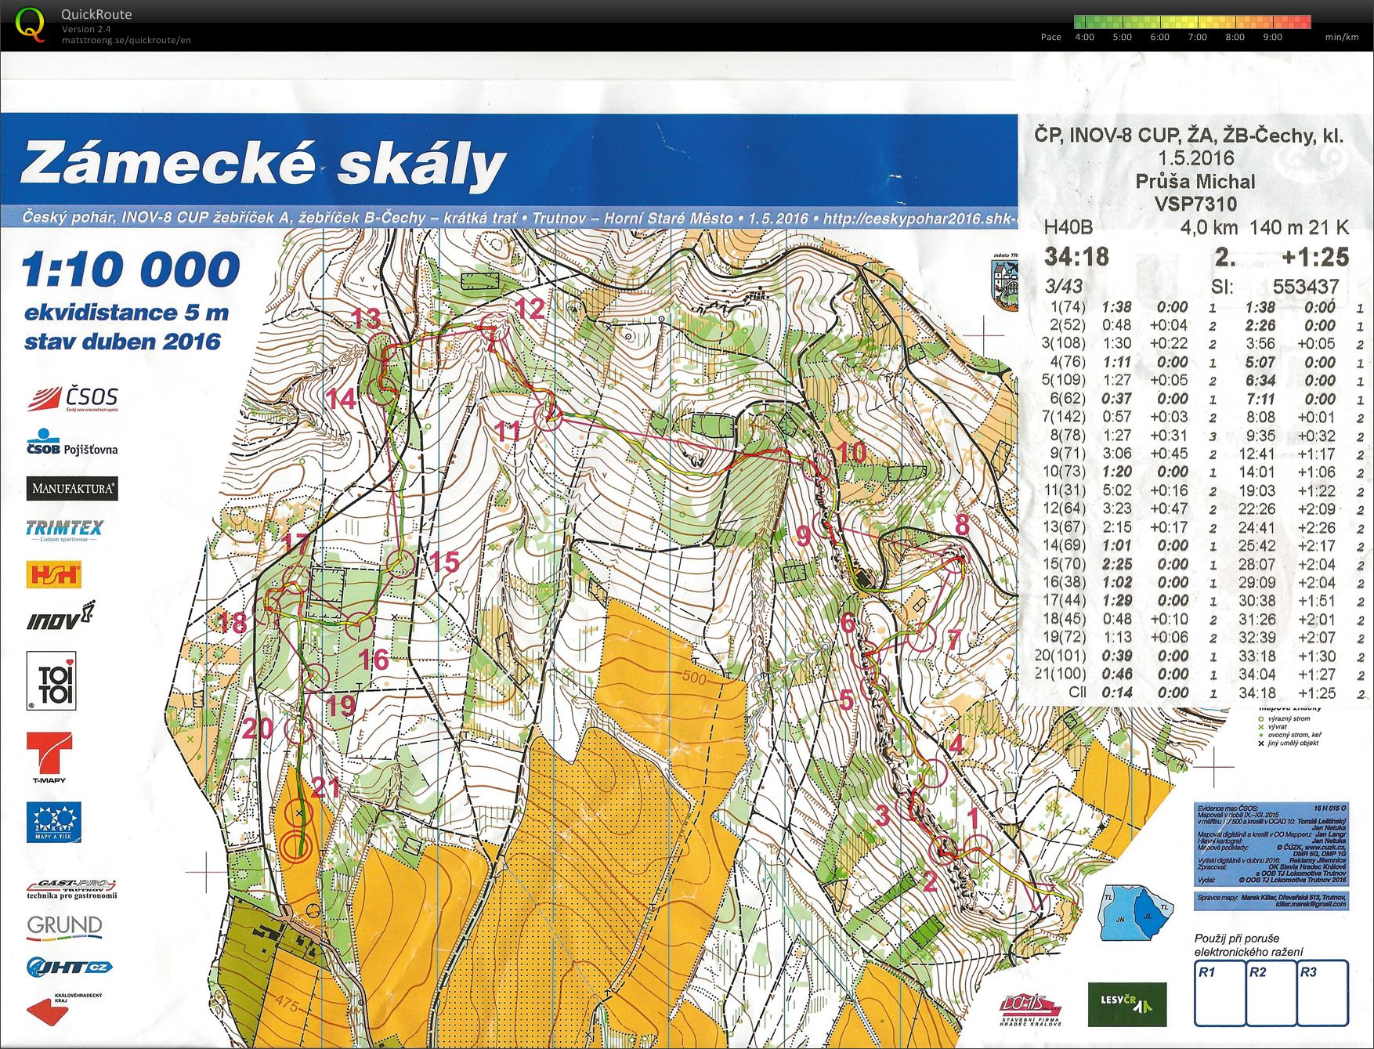Image resolution: width=1374 pixels, height=1049 pixels.
Task: Click split row 15(70)
Action: point(1202,564)
